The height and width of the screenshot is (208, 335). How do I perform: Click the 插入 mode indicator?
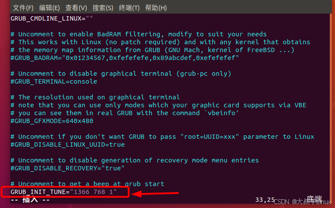(30, 200)
